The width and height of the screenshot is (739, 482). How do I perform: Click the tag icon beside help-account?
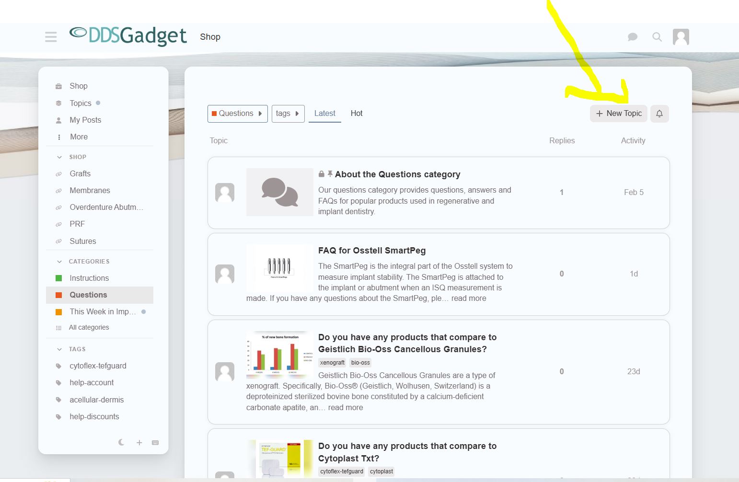click(x=59, y=383)
